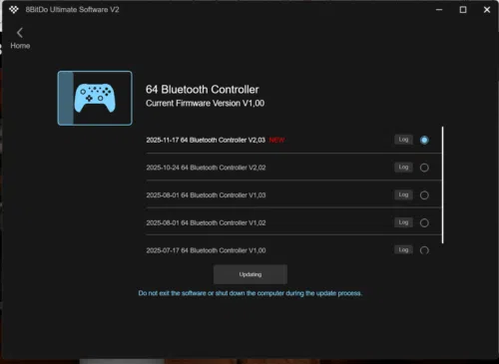Viewport: 499px width, 364px height.
Task: Click the firmware list scrollbar
Action: [442, 184]
